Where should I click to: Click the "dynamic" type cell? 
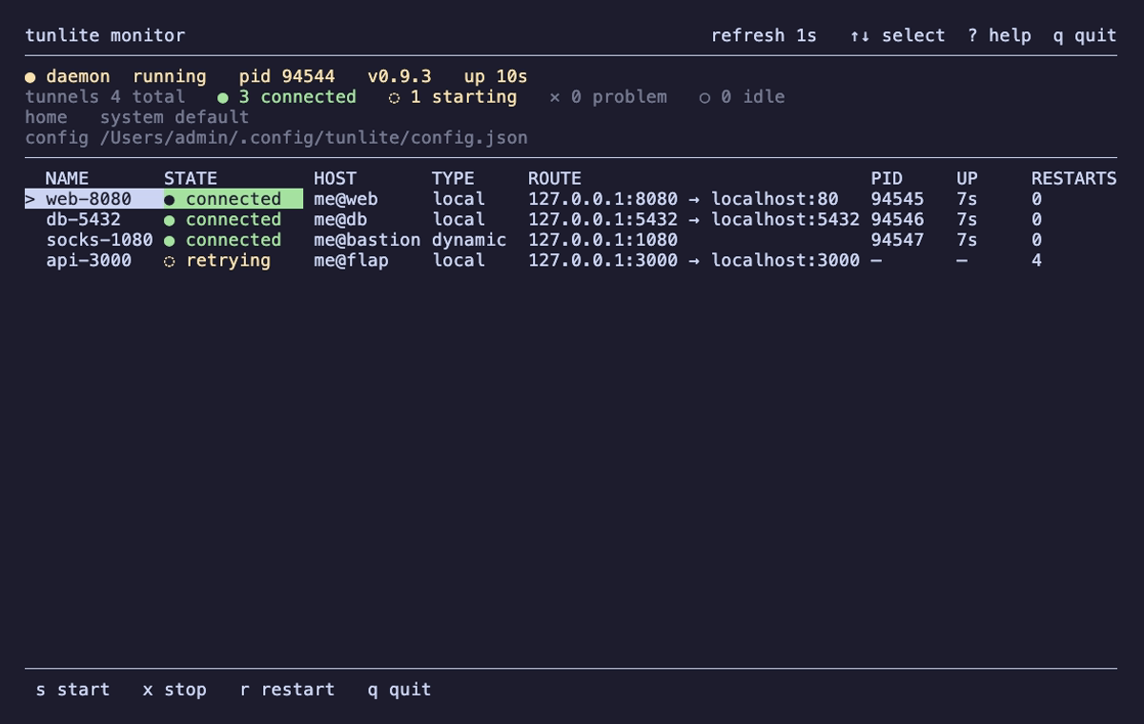469,240
